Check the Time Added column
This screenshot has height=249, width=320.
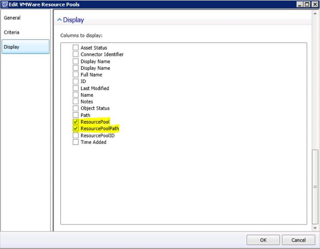(76, 142)
